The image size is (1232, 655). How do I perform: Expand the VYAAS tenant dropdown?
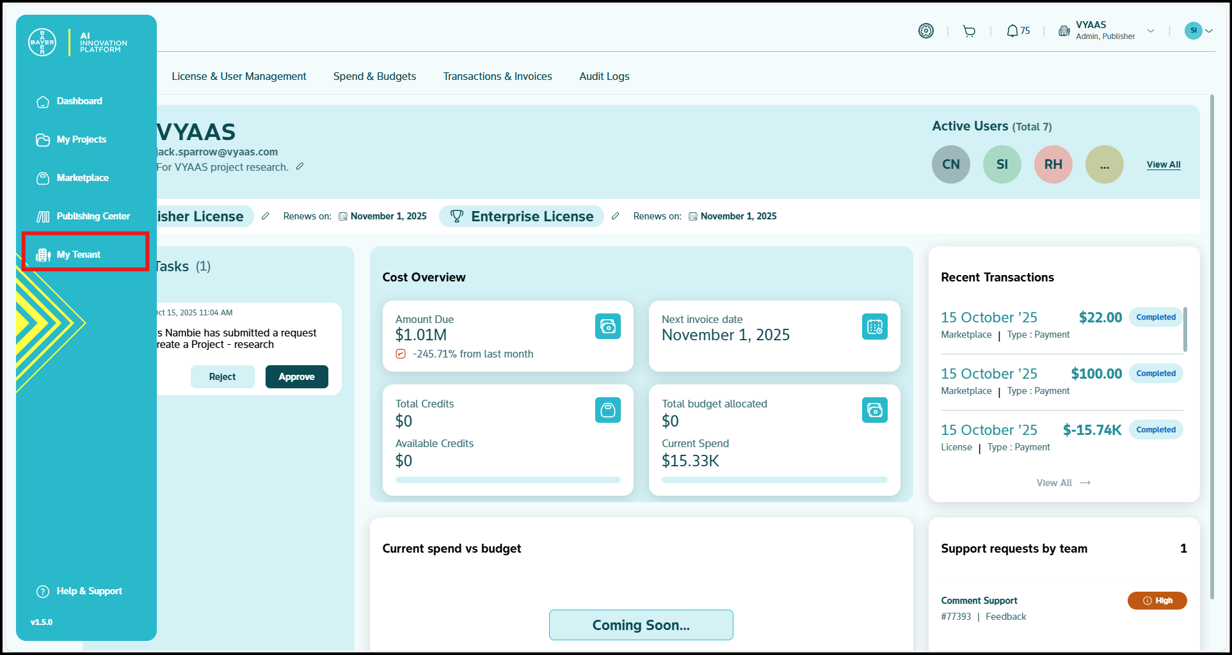(1150, 31)
